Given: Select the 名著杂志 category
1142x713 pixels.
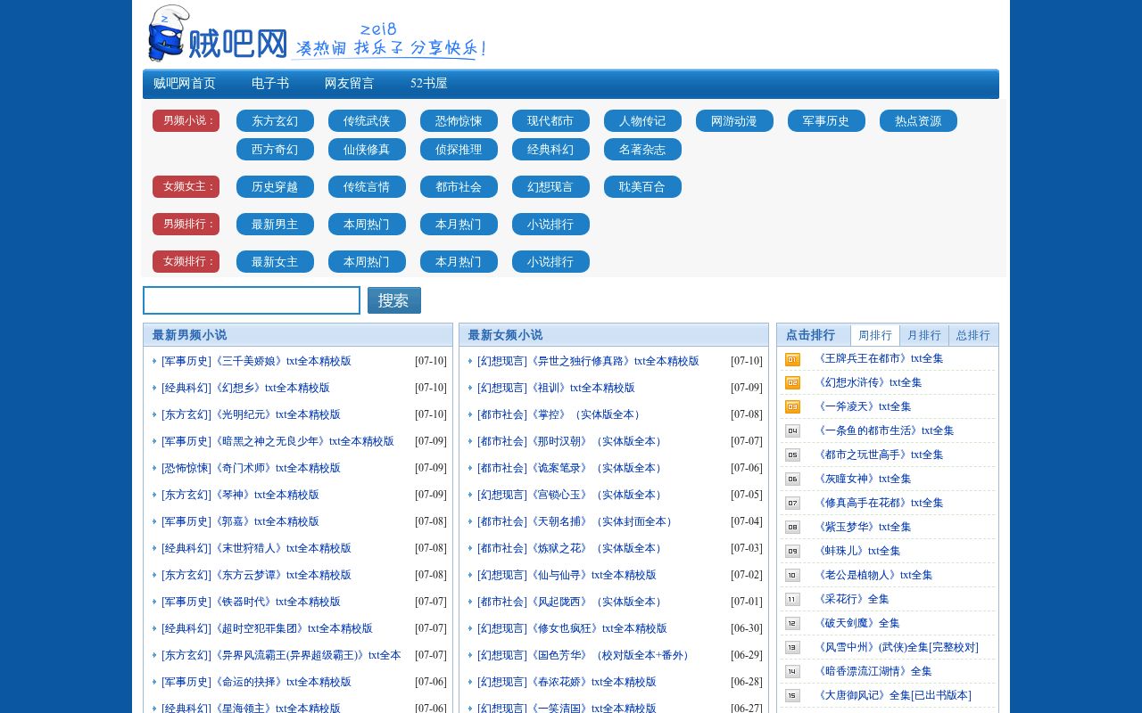Looking at the screenshot, I should (x=642, y=150).
